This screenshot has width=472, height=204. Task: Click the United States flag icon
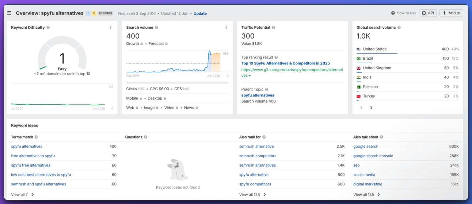(x=358, y=49)
